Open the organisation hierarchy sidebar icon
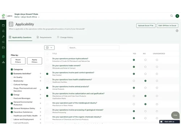This screenshot has width=181, height=136. coord(3,62)
